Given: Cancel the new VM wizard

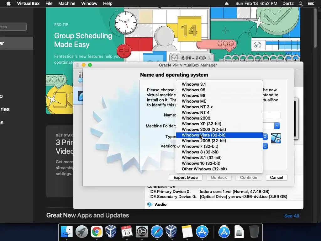Looking at the screenshot, I should coord(276,178).
